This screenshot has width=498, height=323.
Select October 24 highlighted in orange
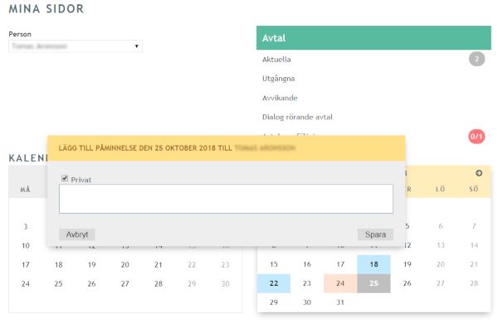click(340, 283)
